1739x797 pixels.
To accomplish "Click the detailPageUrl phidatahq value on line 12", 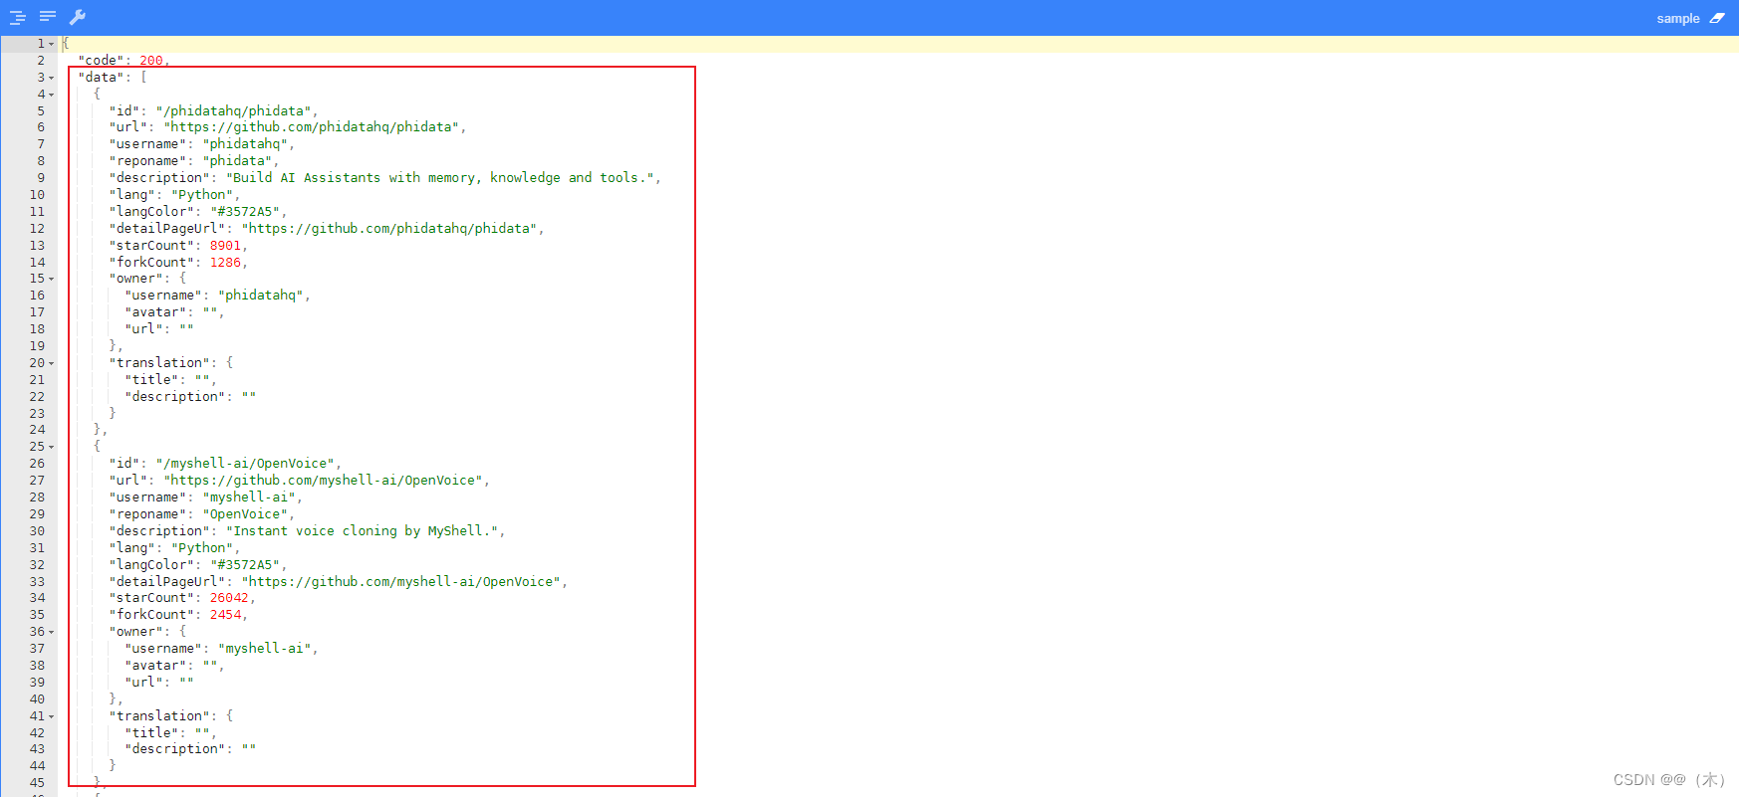I will 389,229.
